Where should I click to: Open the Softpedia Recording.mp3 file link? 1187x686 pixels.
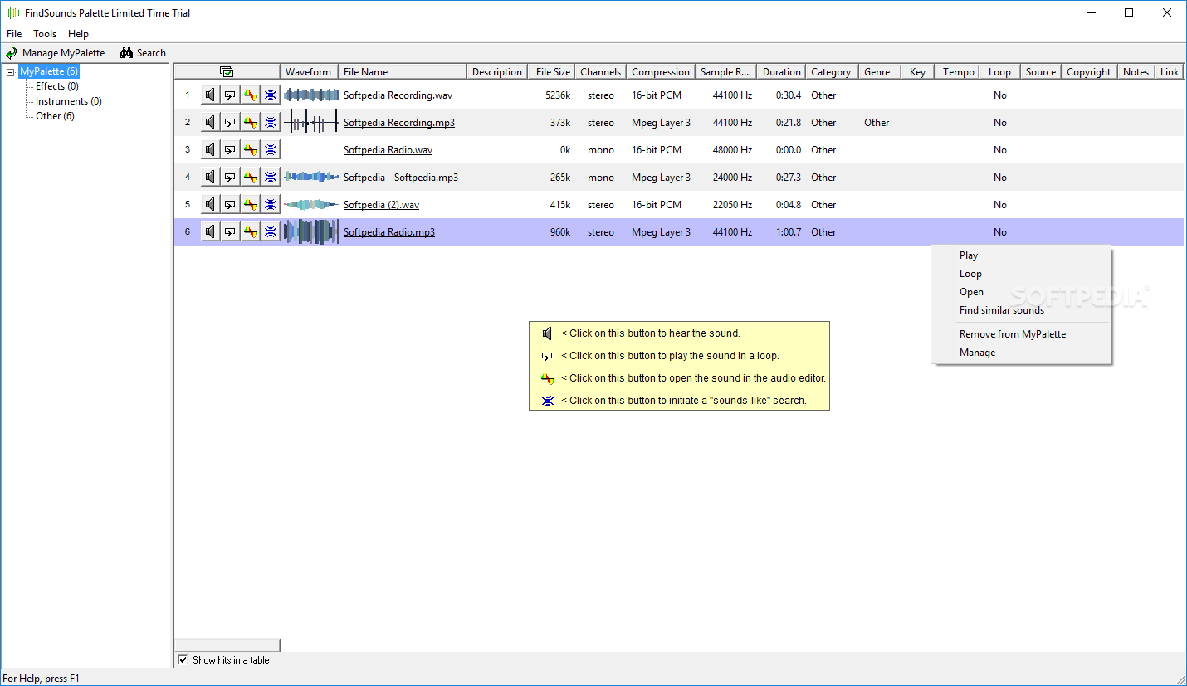(399, 123)
